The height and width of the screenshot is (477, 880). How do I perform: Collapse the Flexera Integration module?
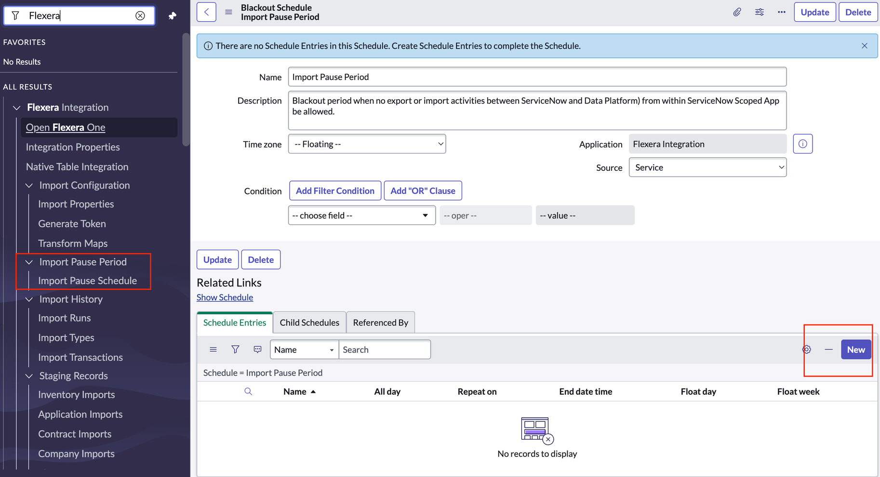(16, 107)
